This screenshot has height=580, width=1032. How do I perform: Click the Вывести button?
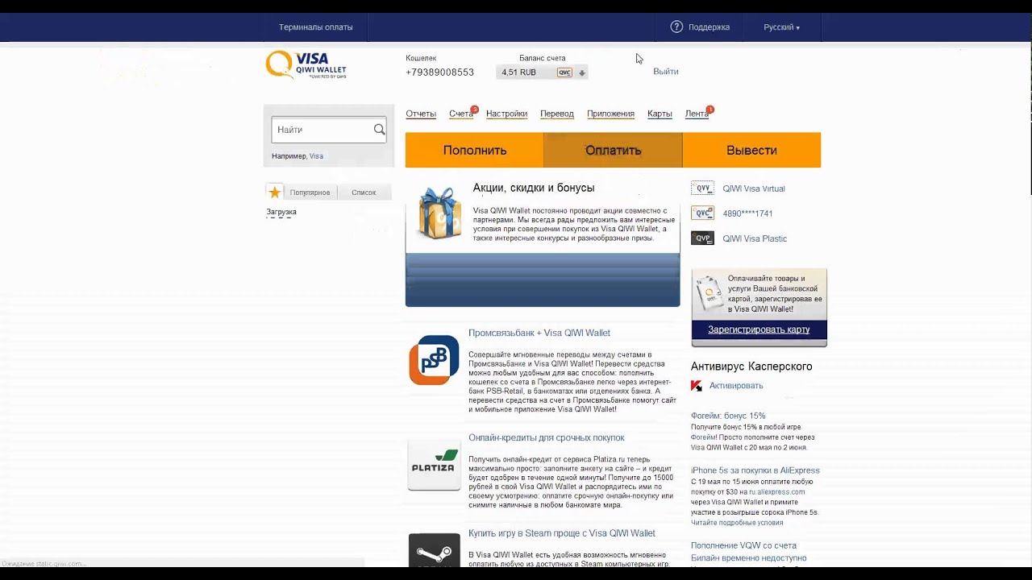(x=751, y=151)
